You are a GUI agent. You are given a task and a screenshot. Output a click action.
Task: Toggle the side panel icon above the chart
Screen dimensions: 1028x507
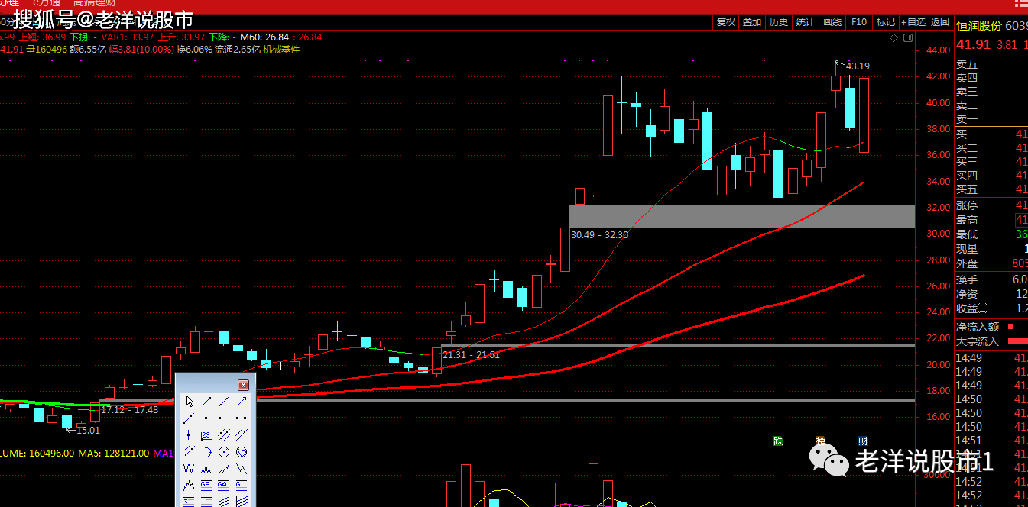pos(907,37)
